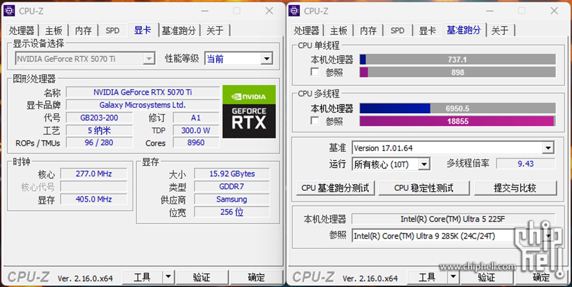Click memory clock value 405.0 MHz
This screenshot has width=572, height=287.
tap(94, 199)
